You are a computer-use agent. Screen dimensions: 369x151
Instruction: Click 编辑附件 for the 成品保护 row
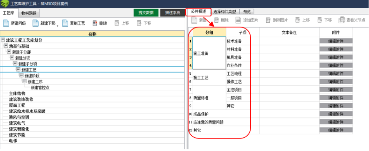coord(336,114)
